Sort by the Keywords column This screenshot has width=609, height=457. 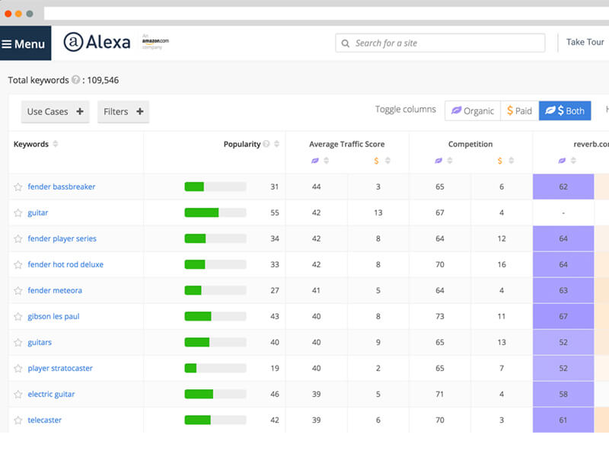point(55,144)
